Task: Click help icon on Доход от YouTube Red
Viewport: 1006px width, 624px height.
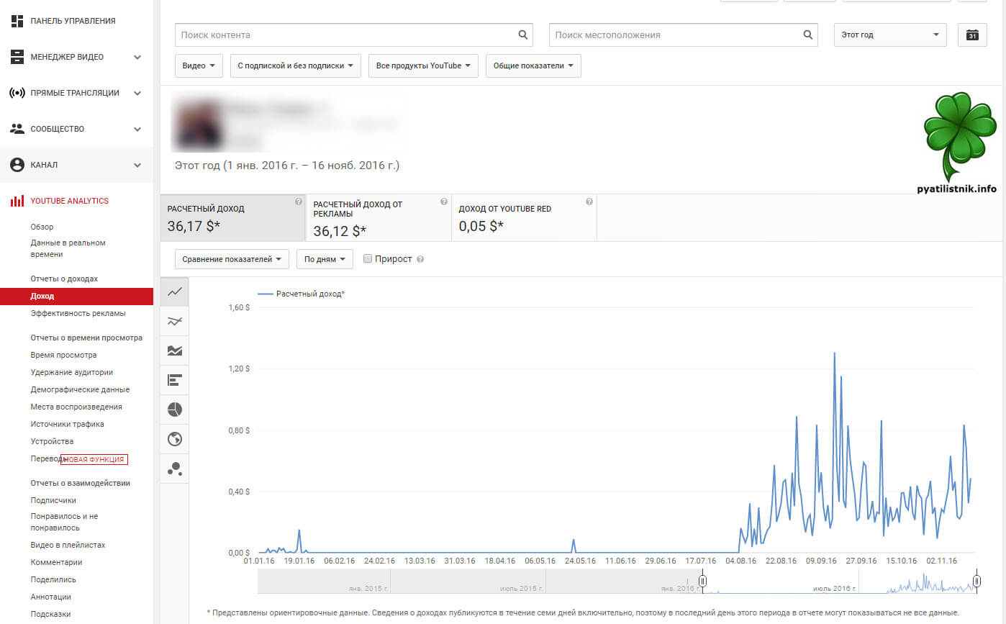Action: pyautogui.click(x=589, y=202)
